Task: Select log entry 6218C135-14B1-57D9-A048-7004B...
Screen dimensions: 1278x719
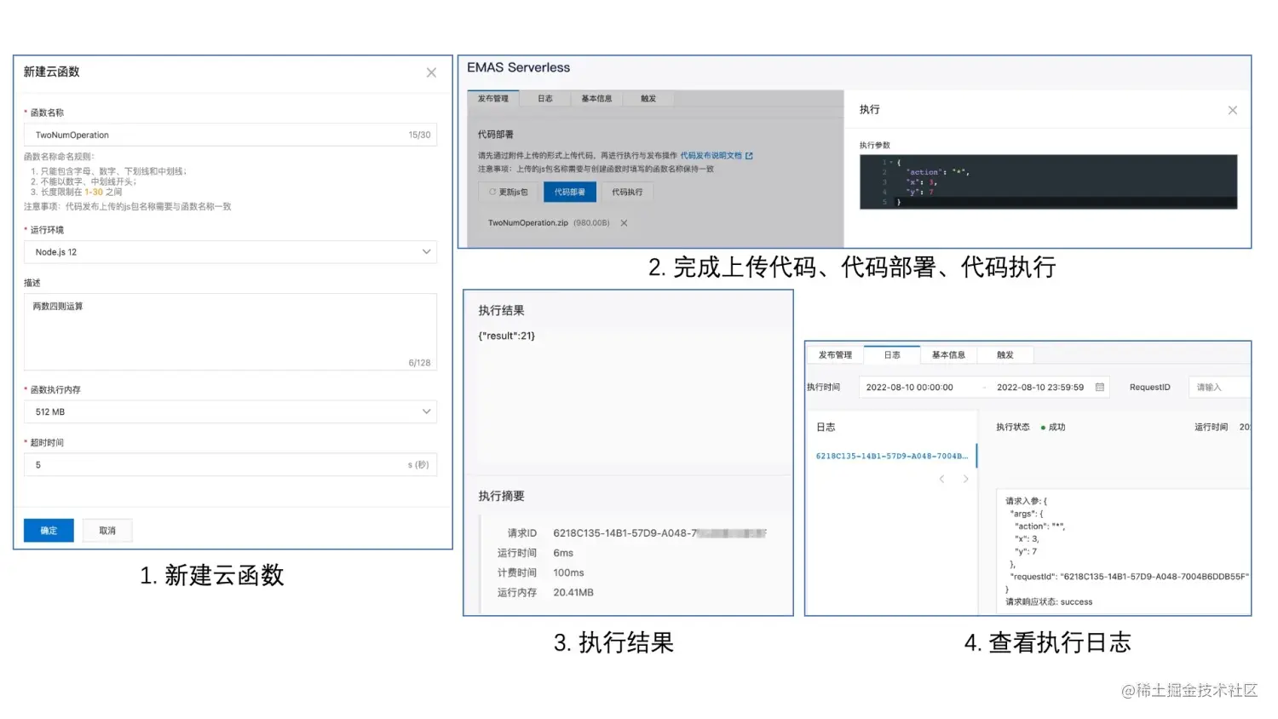Action: [x=892, y=456]
